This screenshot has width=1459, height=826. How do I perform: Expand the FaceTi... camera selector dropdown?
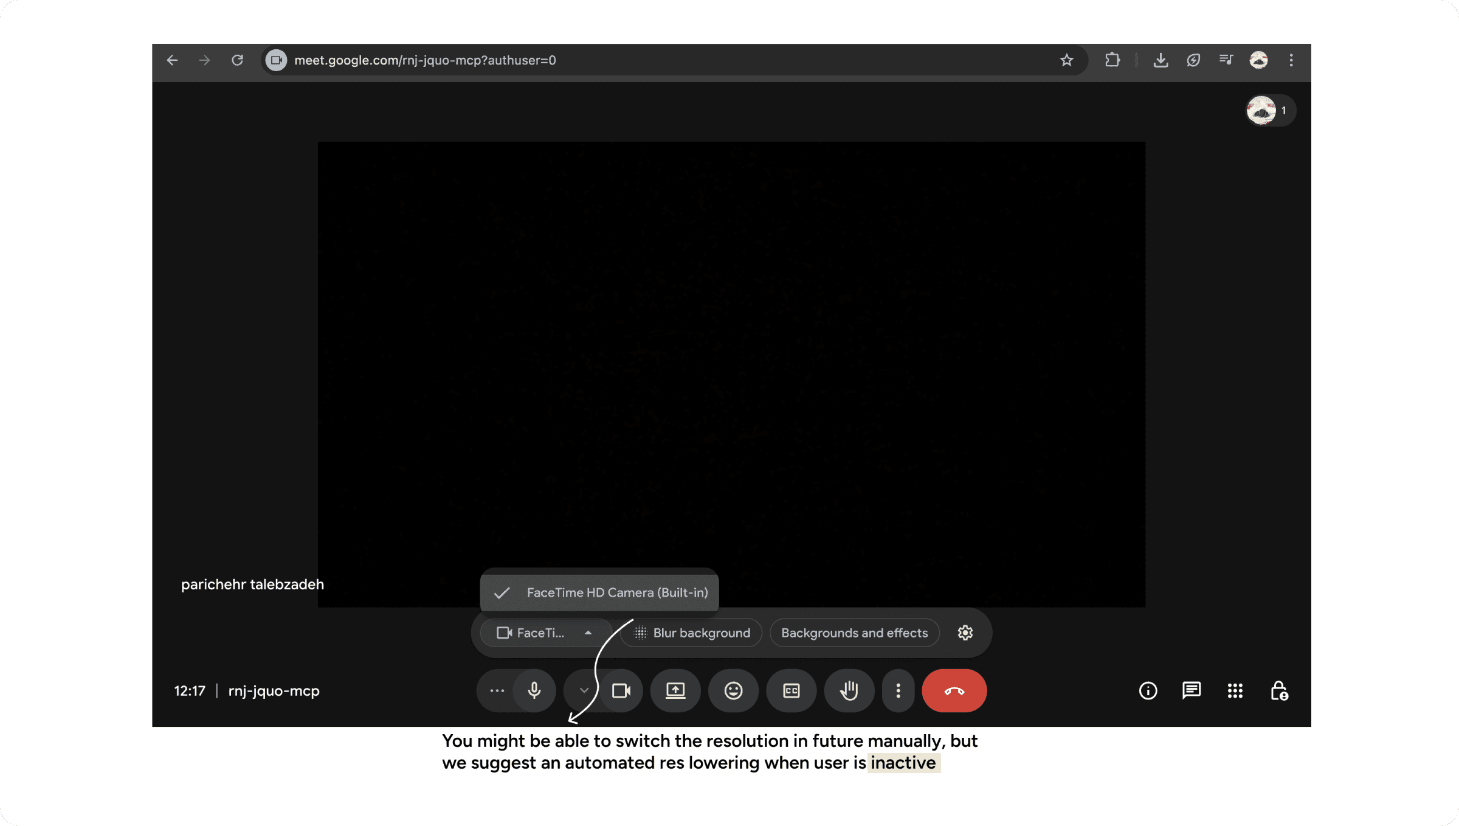click(x=545, y=633)
